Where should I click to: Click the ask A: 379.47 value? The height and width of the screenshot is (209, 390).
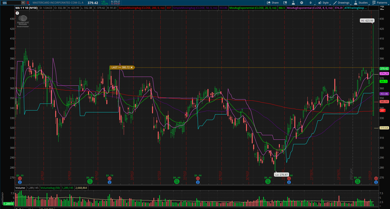click(x=116, y=4)
